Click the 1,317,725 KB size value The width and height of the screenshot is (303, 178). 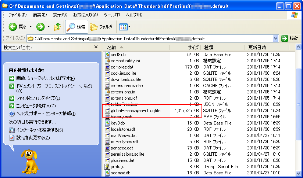click(x=187, y=111)
